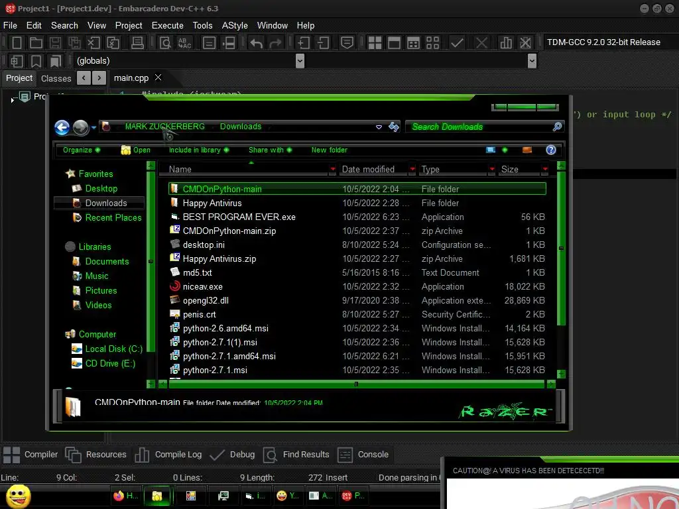Click the Undo arrow icon in Dev-C++
The image size is (679, 509).
click(x=257, y=43)
